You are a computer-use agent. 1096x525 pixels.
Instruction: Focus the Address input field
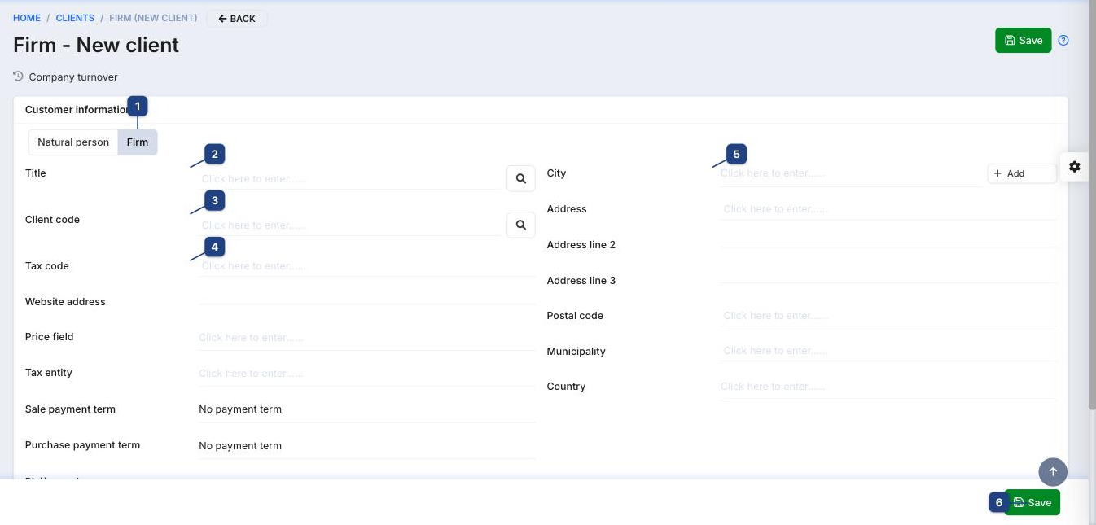coord(888,209)
